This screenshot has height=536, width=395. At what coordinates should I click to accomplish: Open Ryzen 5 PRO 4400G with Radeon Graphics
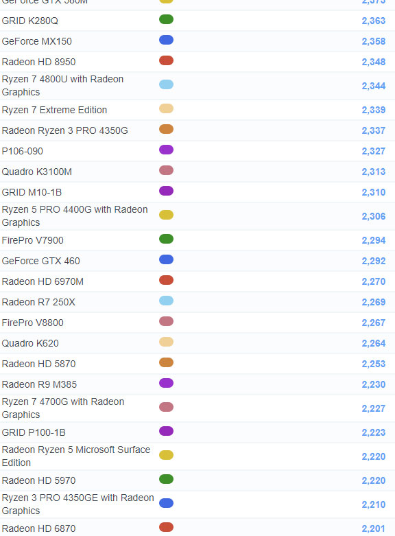coord(75,216)
